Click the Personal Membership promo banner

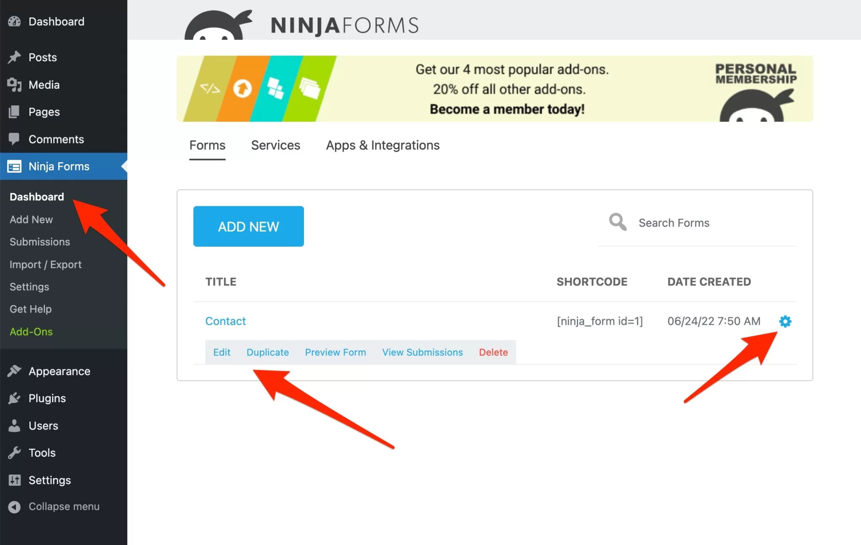(495, 89)
